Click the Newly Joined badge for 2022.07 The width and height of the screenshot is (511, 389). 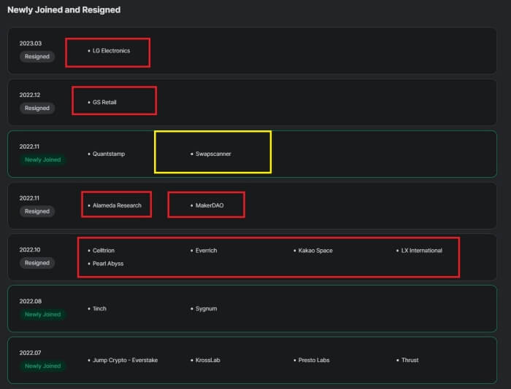(42, 366)
